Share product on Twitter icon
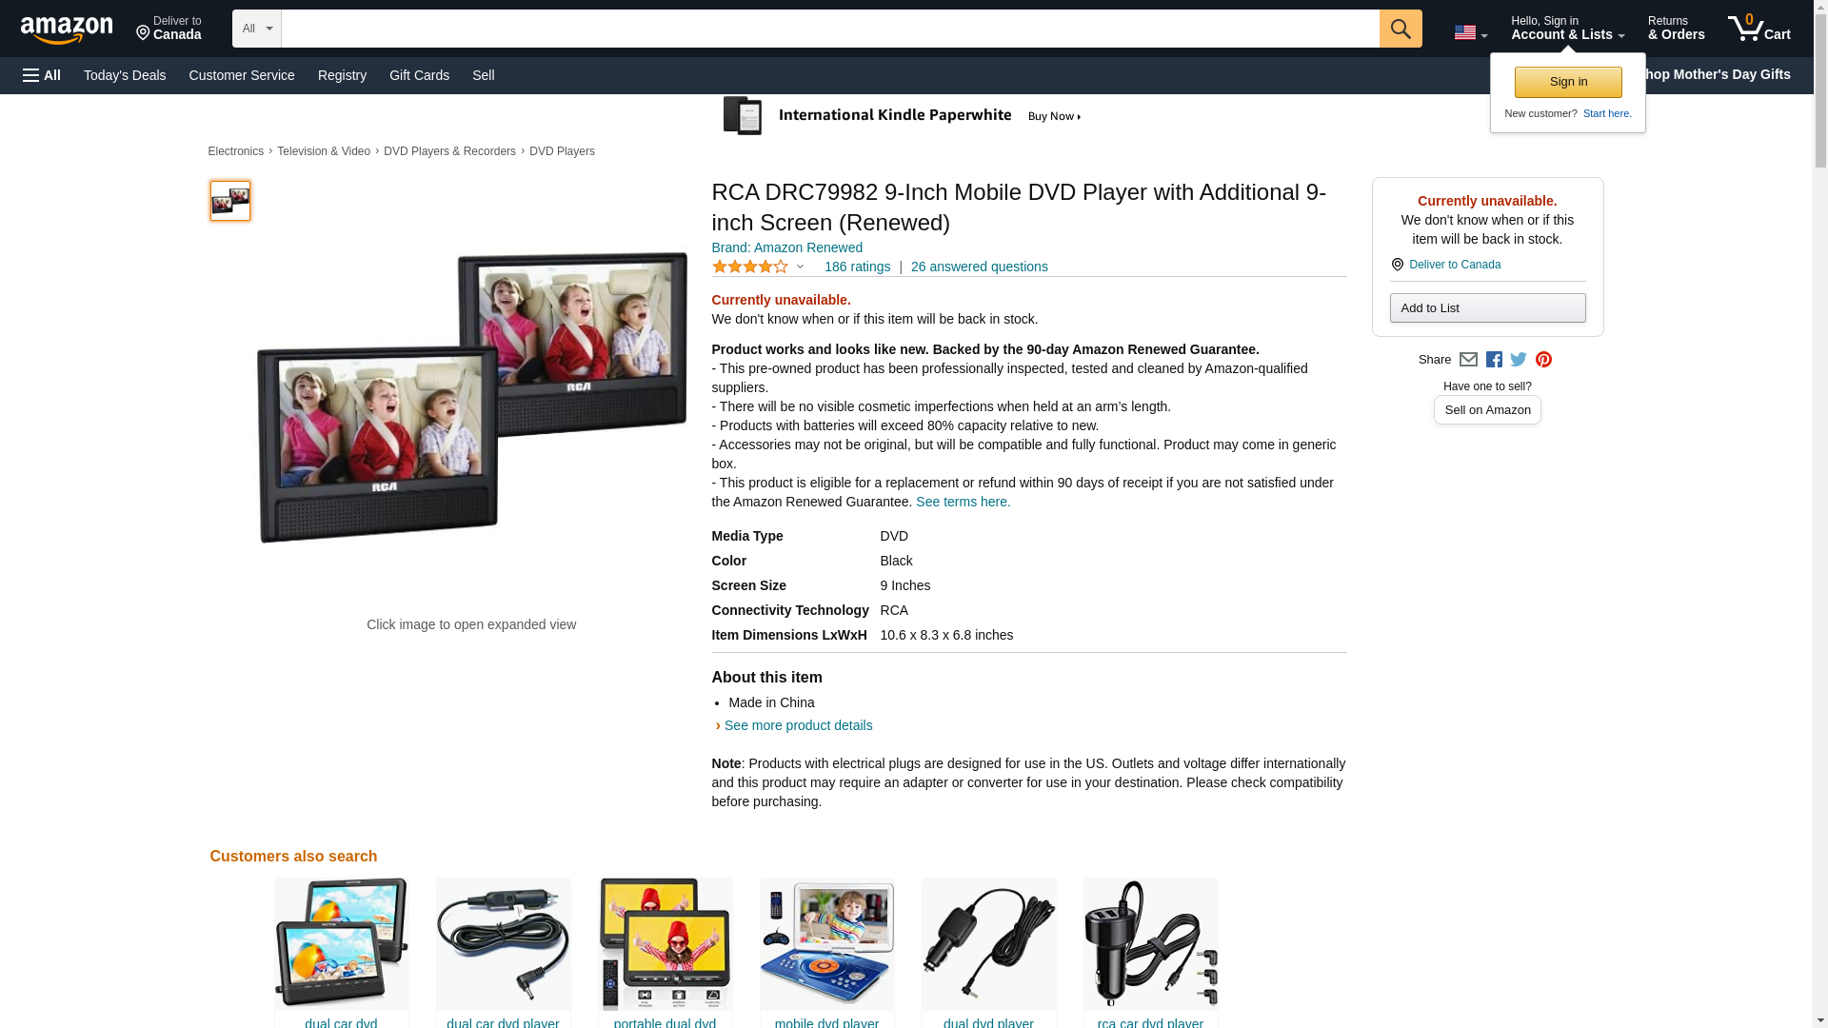 coord(1519,360)
